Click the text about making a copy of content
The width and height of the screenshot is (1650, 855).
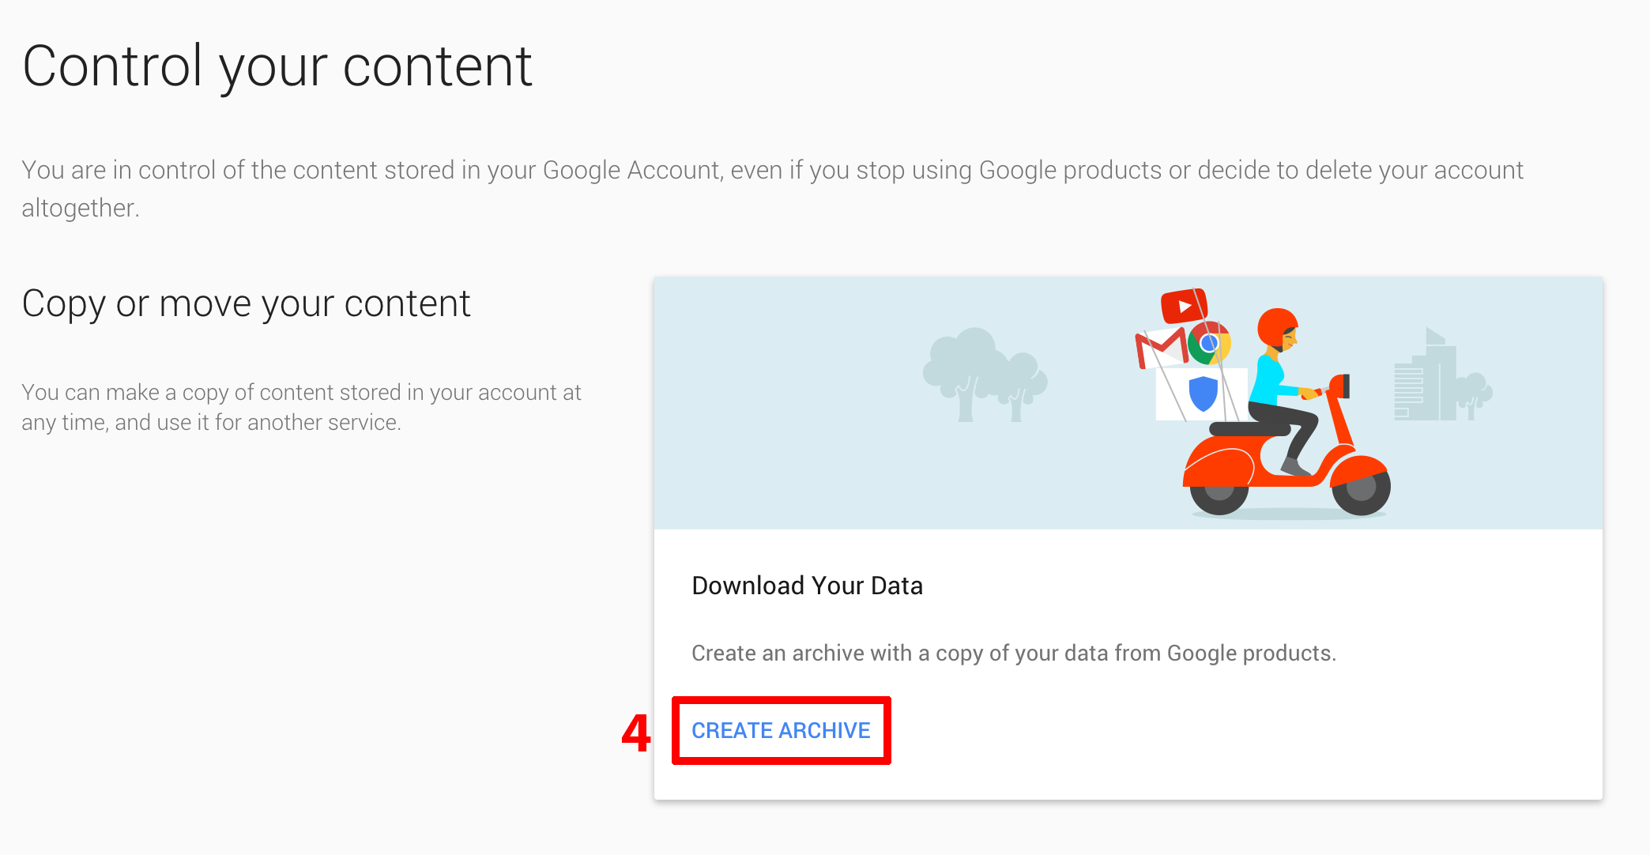click(x=301, y=407)
